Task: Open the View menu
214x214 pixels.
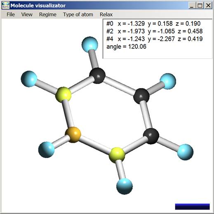Action: 27,14
